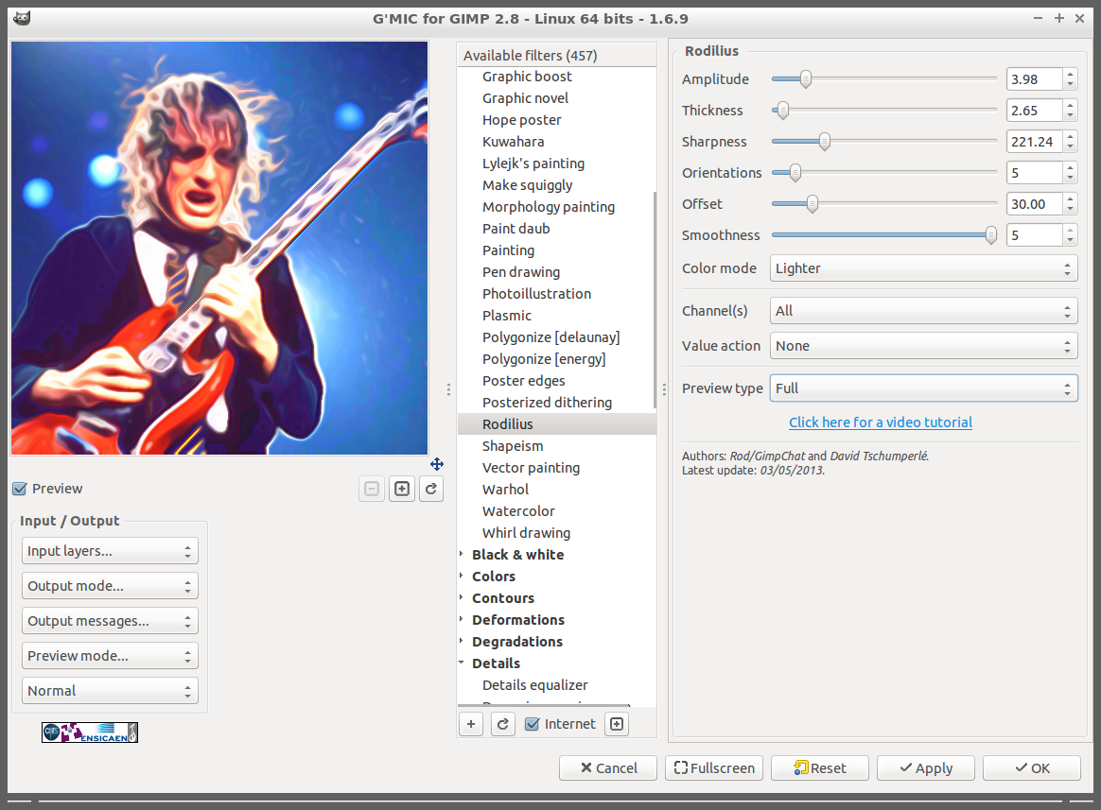Click the zoom out preview icon
This screenshot has width=1101, height=810.
click(372, 489)
